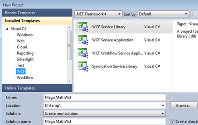Open the Installed Templates section

click(x=37, y=21)
